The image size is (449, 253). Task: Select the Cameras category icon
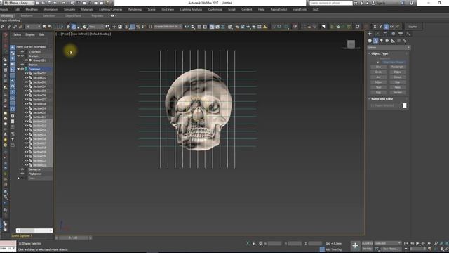pos(387,41)
